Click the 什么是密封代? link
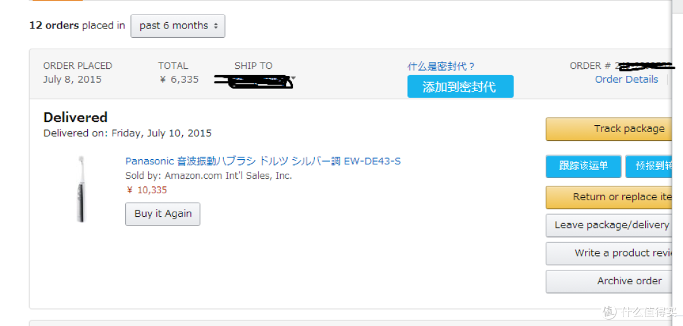This screenshot has width=683, height=326. (441, 66)
